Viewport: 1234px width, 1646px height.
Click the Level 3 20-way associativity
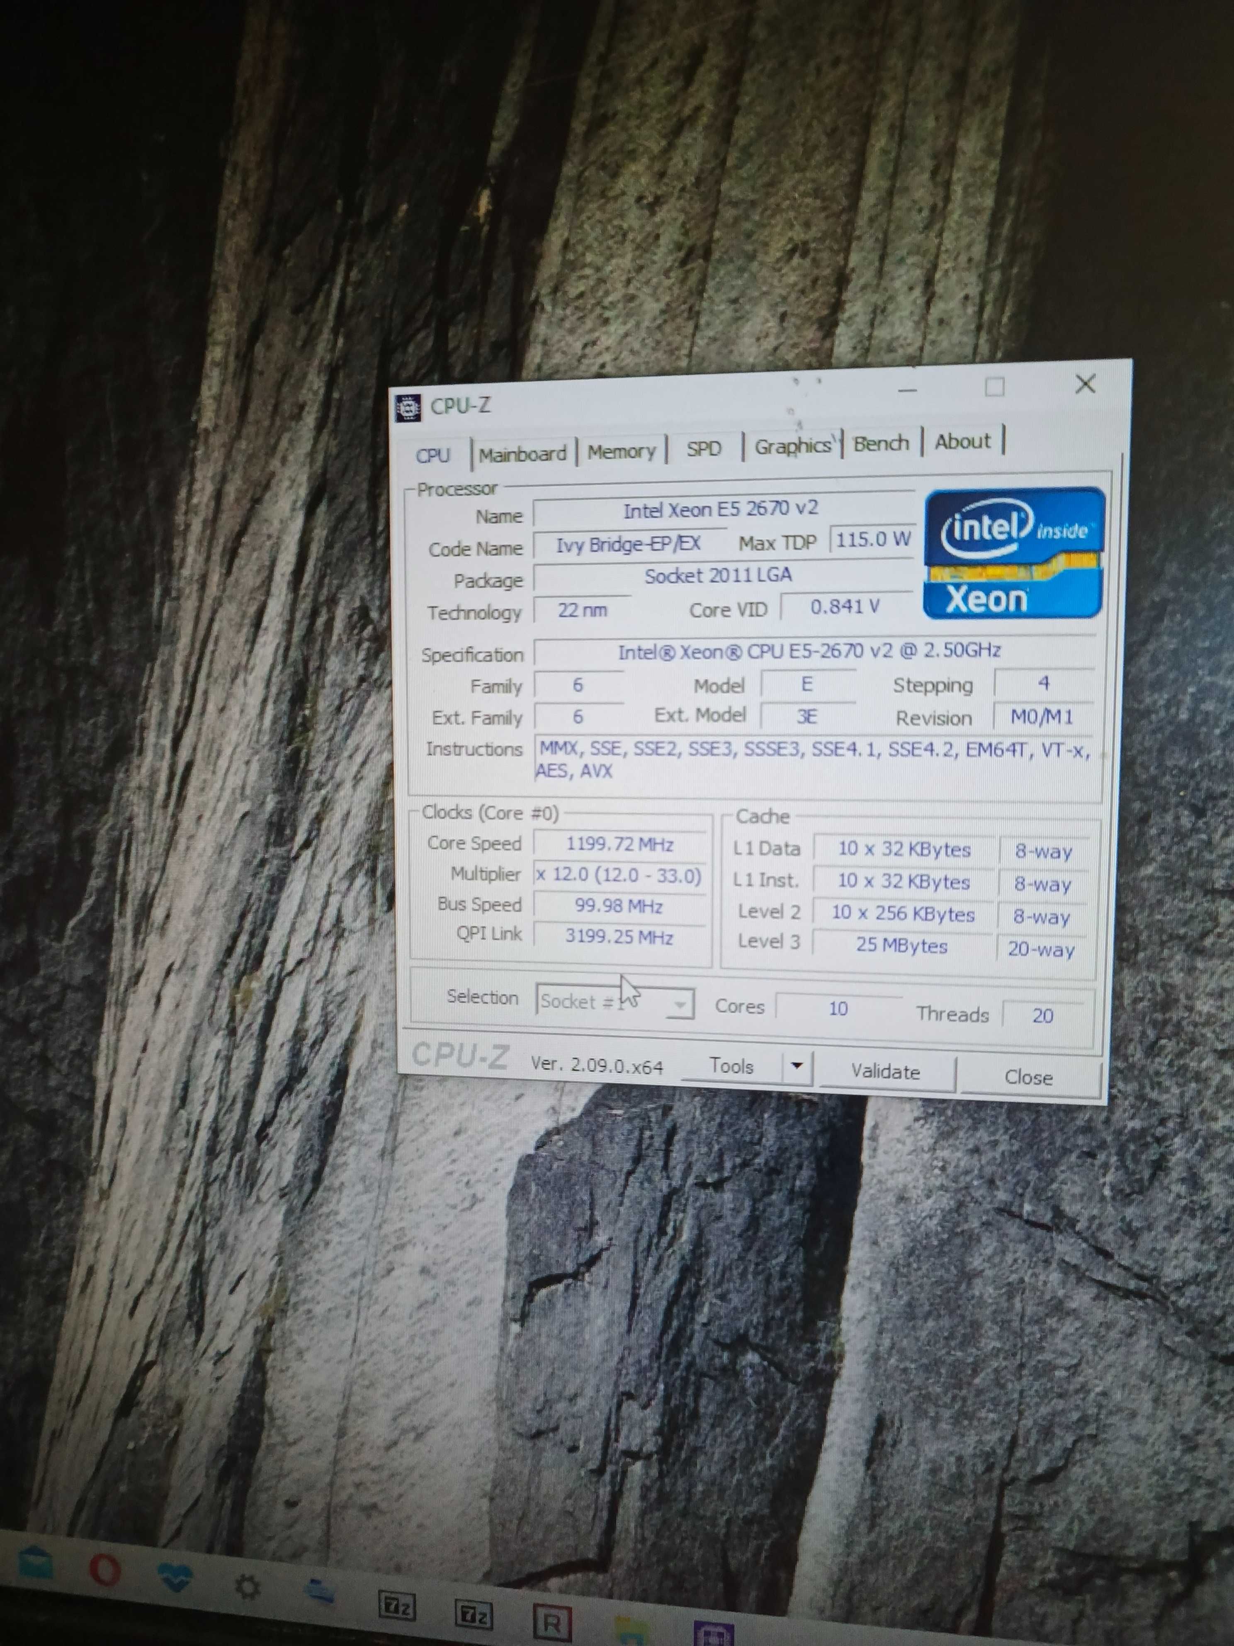1041,949
